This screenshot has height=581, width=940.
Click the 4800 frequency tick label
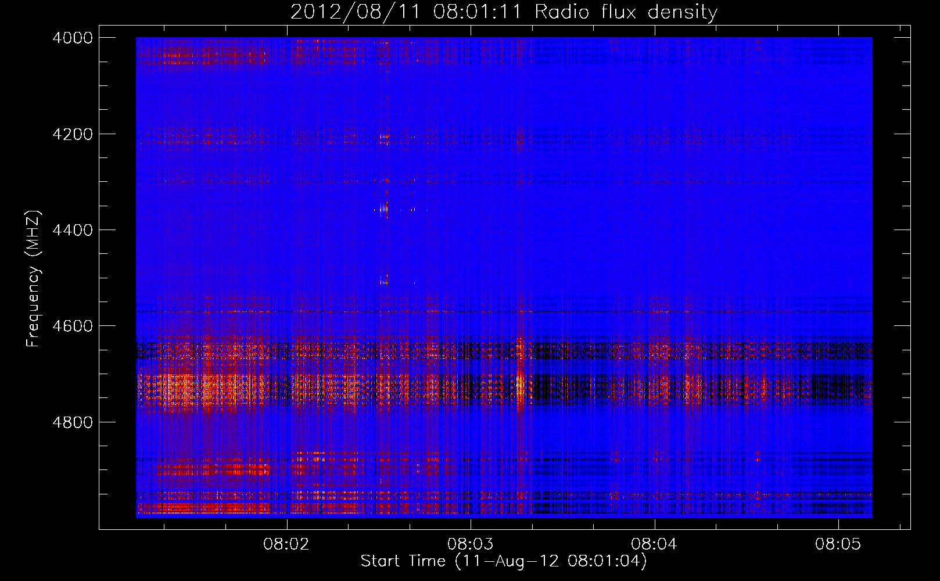pyautogui.click(x=73, y=422)
